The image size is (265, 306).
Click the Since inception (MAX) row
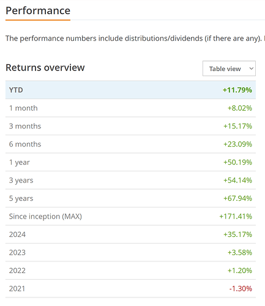[x=130, y=217]
